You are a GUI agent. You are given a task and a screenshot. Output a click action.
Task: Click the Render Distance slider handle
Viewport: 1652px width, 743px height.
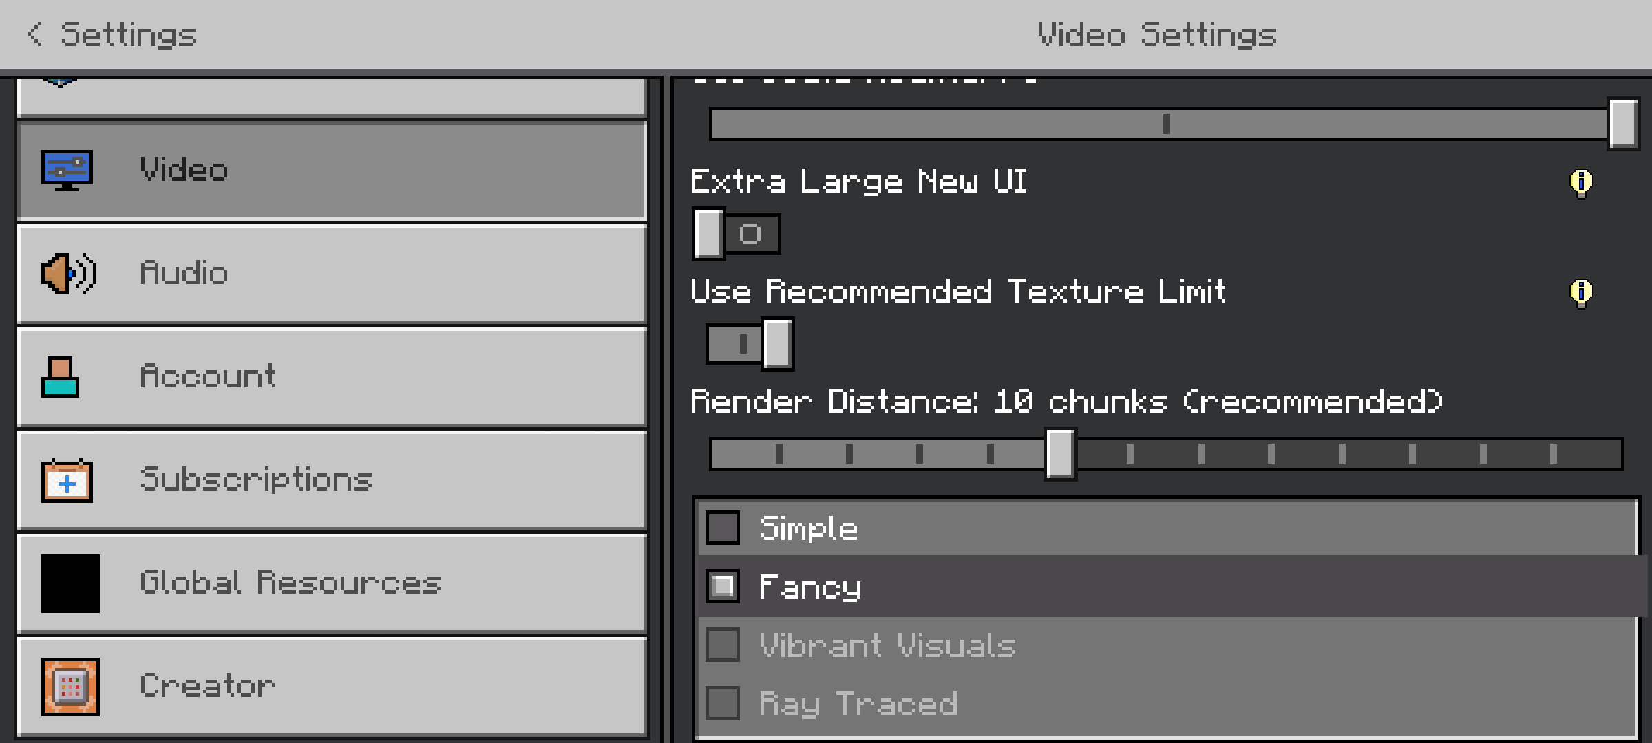pos(1060,454)
